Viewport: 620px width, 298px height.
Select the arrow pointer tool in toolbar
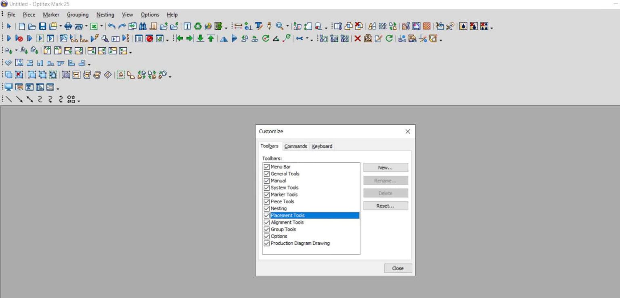[x=9, y=26]
